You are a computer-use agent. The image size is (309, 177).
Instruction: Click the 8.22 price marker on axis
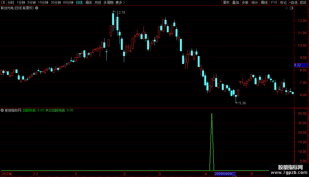tap(301, 65)
